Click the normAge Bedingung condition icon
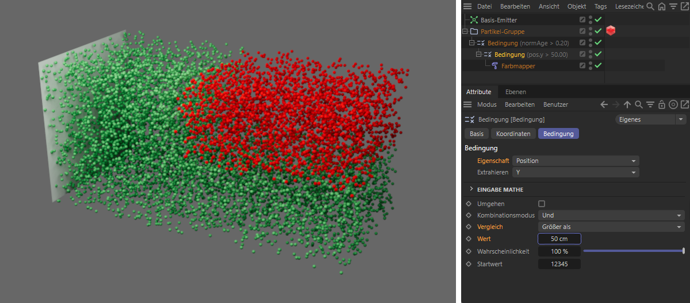 pyautogui.click(x=481, y=43)
